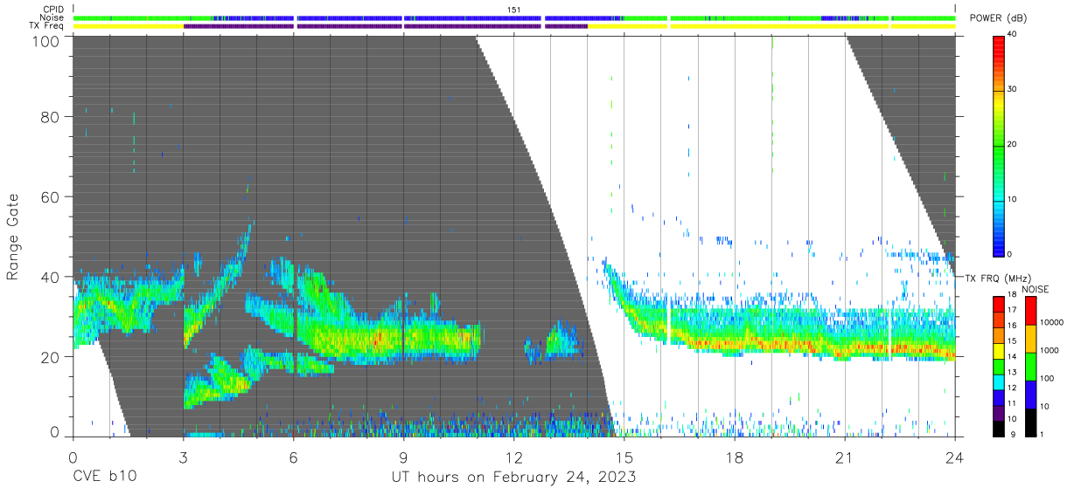Click the 1 tick on the noise scale
Image resolution: width=1074 pixels, height=495 pixels.
(x=1042, y=434)
